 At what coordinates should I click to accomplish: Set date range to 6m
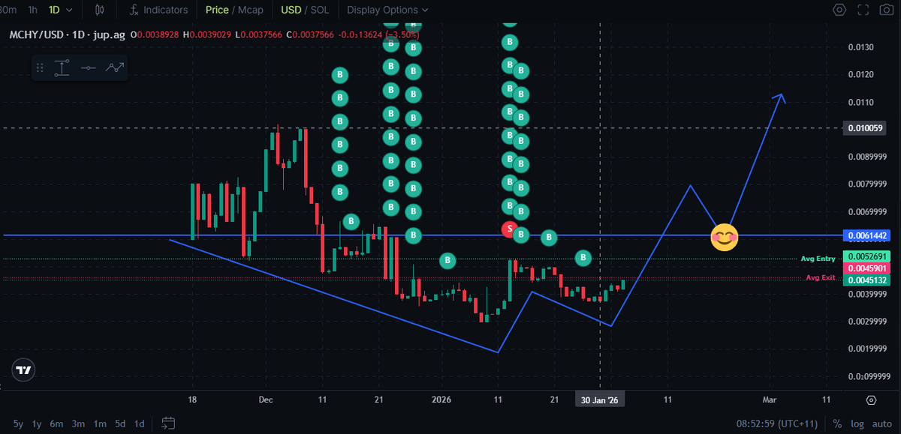coord(57,424)
